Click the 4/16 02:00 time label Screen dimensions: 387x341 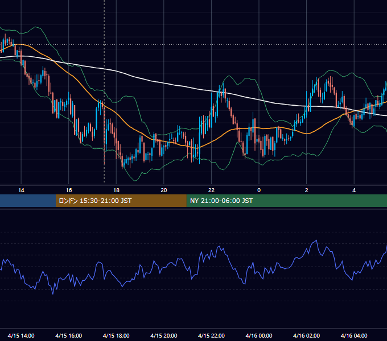(x=306, y=335)
